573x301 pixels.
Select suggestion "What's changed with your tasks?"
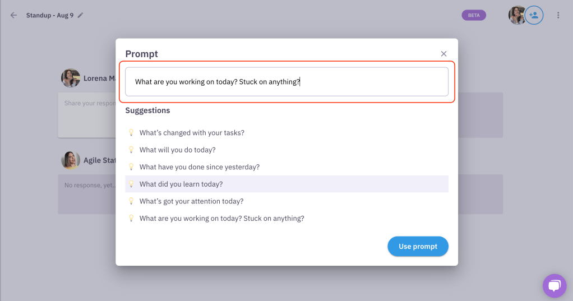click(286, 133)
